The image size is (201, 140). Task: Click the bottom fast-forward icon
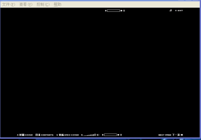[118, 135]
